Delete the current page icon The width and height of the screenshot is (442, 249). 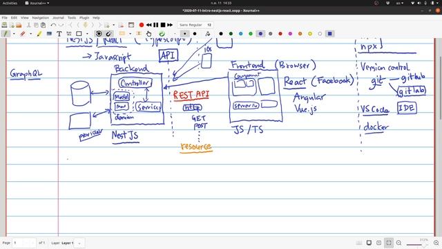121,25
